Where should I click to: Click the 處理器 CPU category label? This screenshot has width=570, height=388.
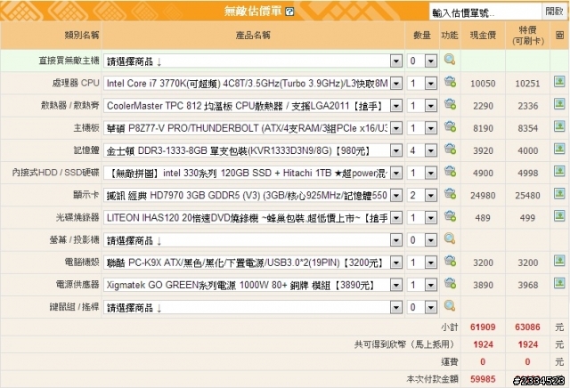[76, 83]
